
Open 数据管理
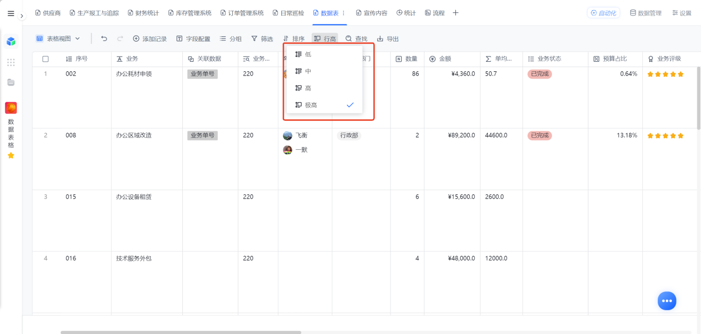pyautogui.click(x=646, y=13)
